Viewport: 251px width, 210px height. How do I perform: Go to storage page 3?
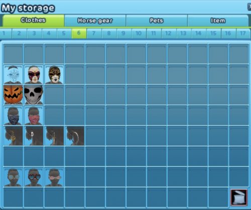[34, 33]
